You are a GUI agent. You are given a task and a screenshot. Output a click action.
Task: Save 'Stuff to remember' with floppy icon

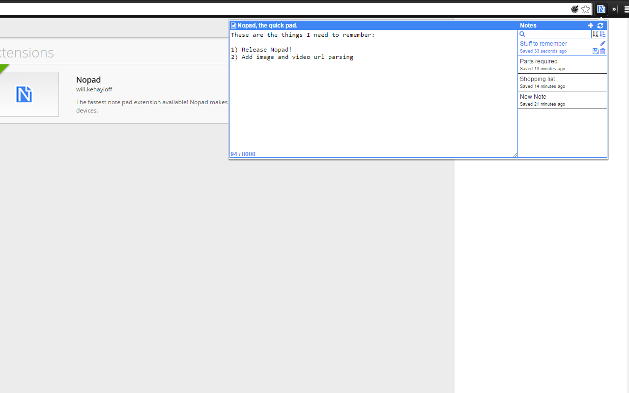596,51
